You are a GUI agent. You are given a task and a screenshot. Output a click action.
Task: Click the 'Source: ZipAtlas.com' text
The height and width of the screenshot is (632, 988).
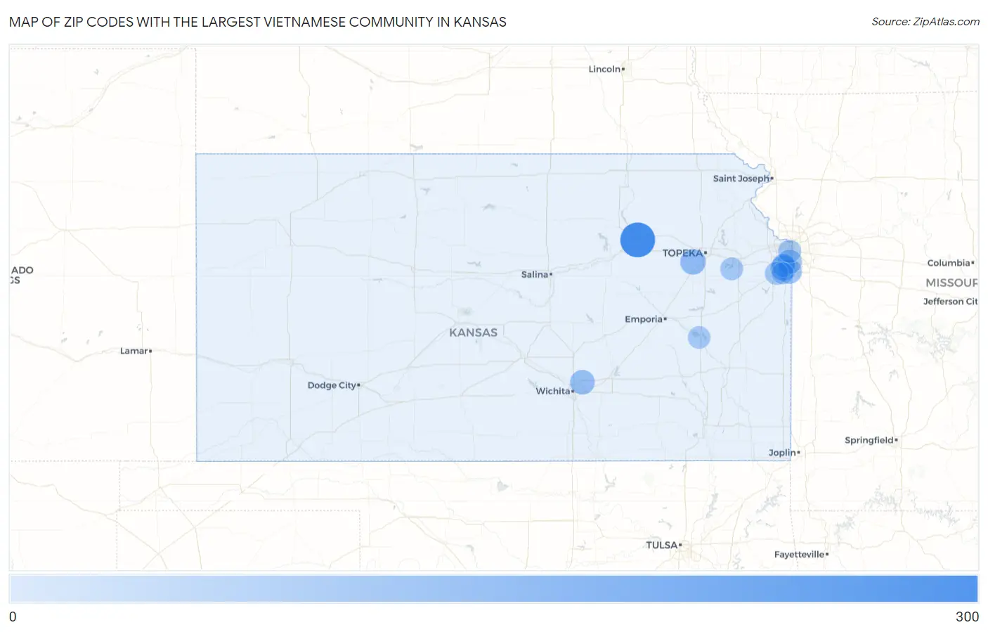925,22
